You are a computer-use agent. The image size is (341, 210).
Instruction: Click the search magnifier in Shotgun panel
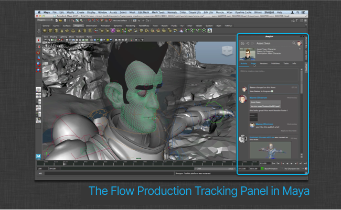point(293,43)
